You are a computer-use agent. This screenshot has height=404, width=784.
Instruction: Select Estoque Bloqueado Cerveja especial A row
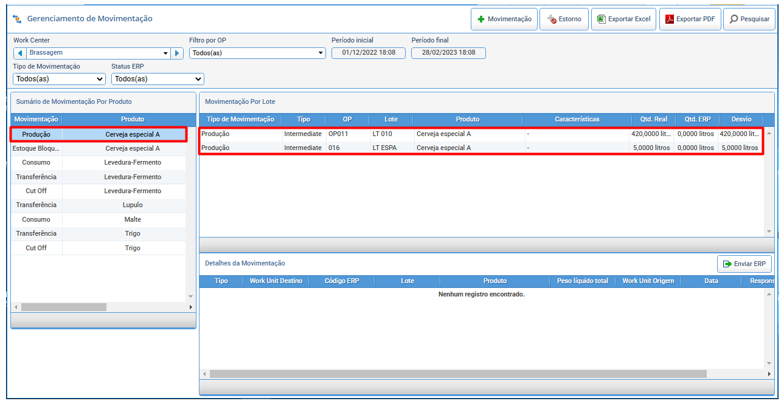(99, 148)
